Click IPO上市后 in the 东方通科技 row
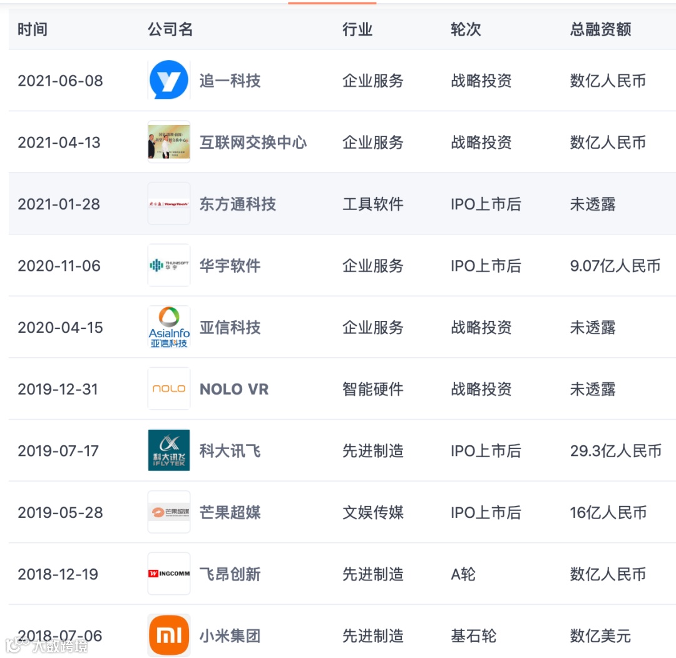The height and width of the screenshot is (658, 676). [x=486, y=204]
